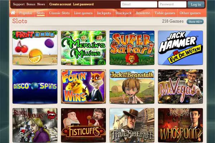Go to the home icon in navigation
Image resolution: width=215 pixels, height=143 pixels.
click(13, 13)
